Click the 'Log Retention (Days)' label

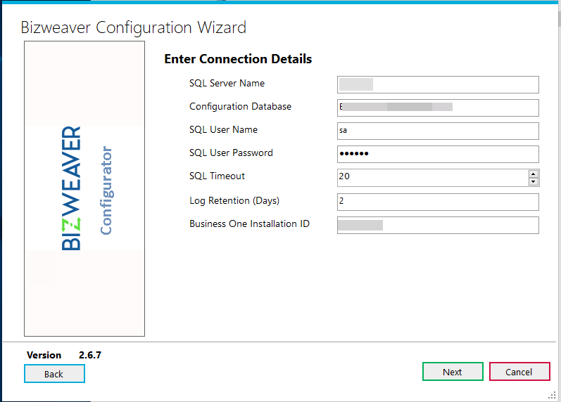coord(234,201)
